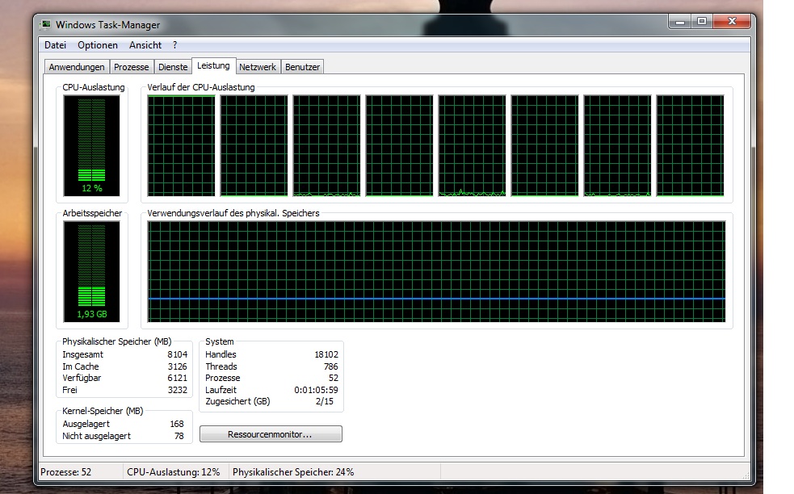Click the status bar Prozesse: 52 entry
This screenshot has height=494, width=794.
[65, 472]
